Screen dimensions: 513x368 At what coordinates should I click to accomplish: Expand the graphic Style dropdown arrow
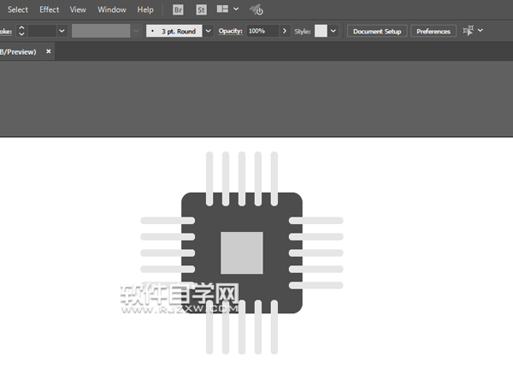(x=333, y=31)
